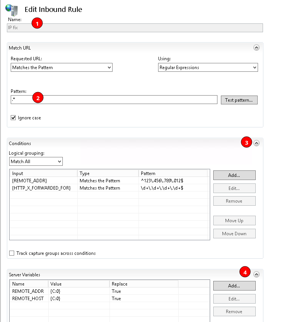Click the rule Name field
Viewport: 281px width, 322px height.
tap(135, 28)
